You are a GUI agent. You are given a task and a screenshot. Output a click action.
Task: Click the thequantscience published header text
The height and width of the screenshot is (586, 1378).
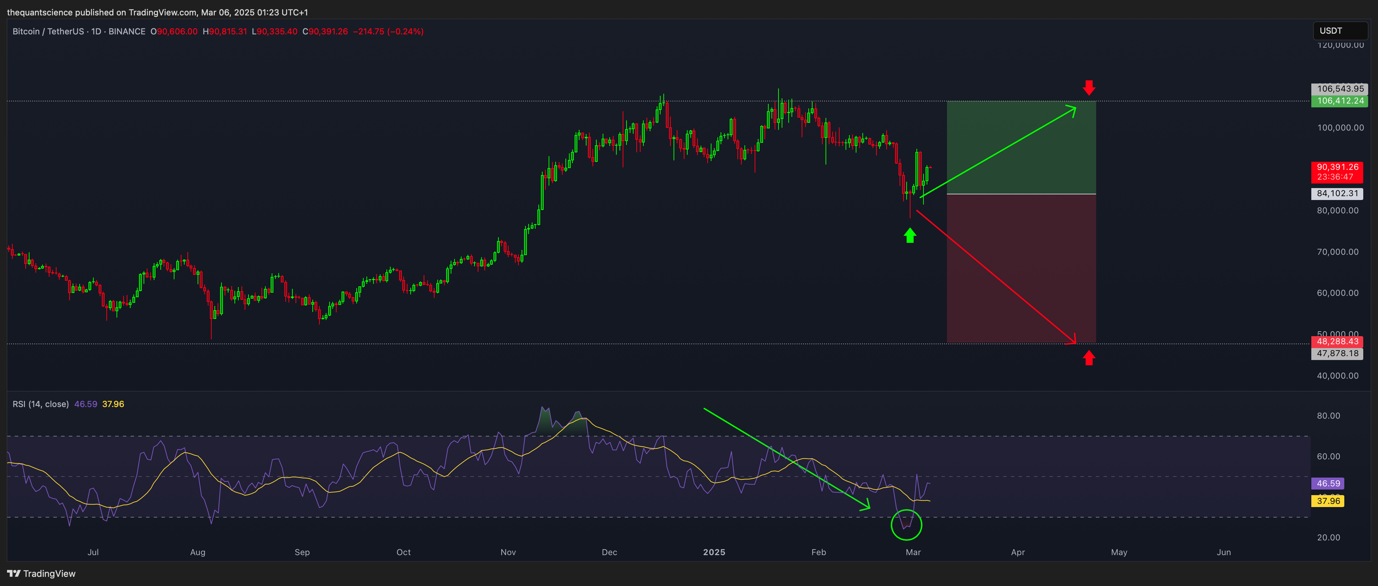click(x=157, y=12)
